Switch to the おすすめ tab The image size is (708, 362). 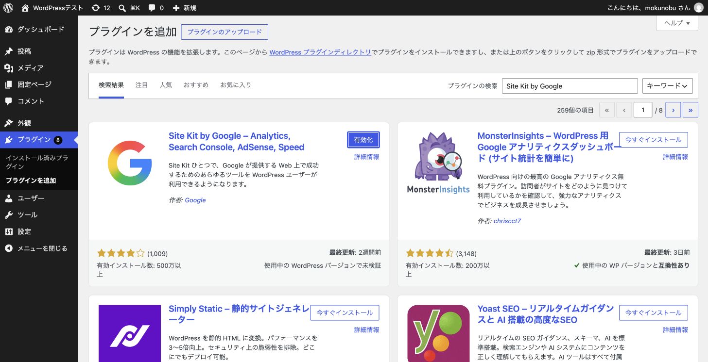[x=196, y=85]
